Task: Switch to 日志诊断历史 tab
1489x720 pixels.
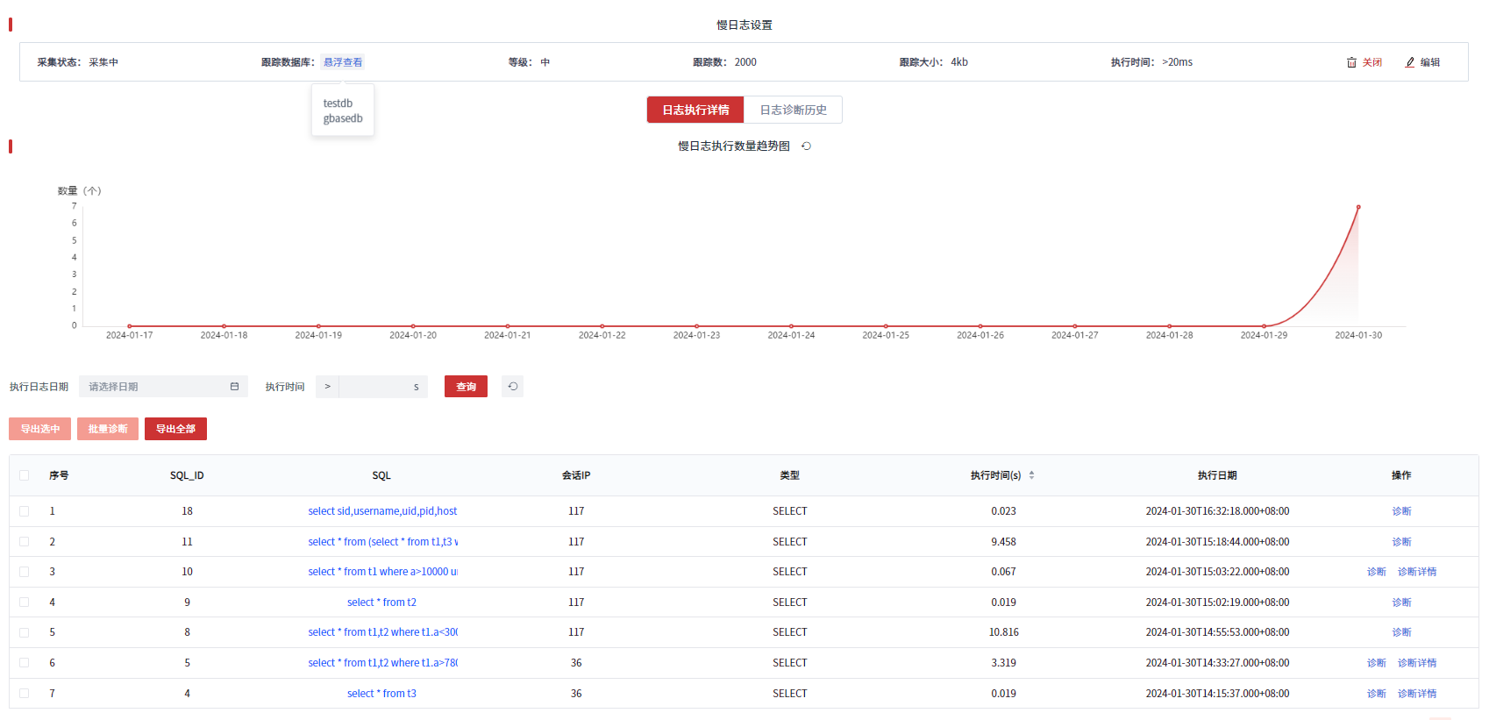Action: 793,110
